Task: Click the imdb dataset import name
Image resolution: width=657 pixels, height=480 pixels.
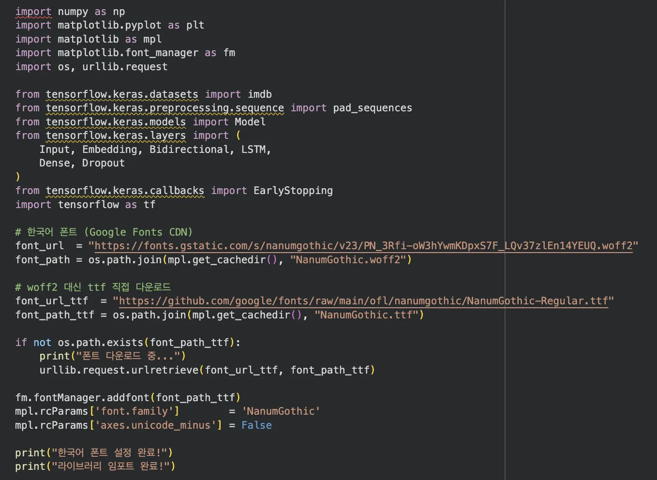Action: click(x=260, y=94)
